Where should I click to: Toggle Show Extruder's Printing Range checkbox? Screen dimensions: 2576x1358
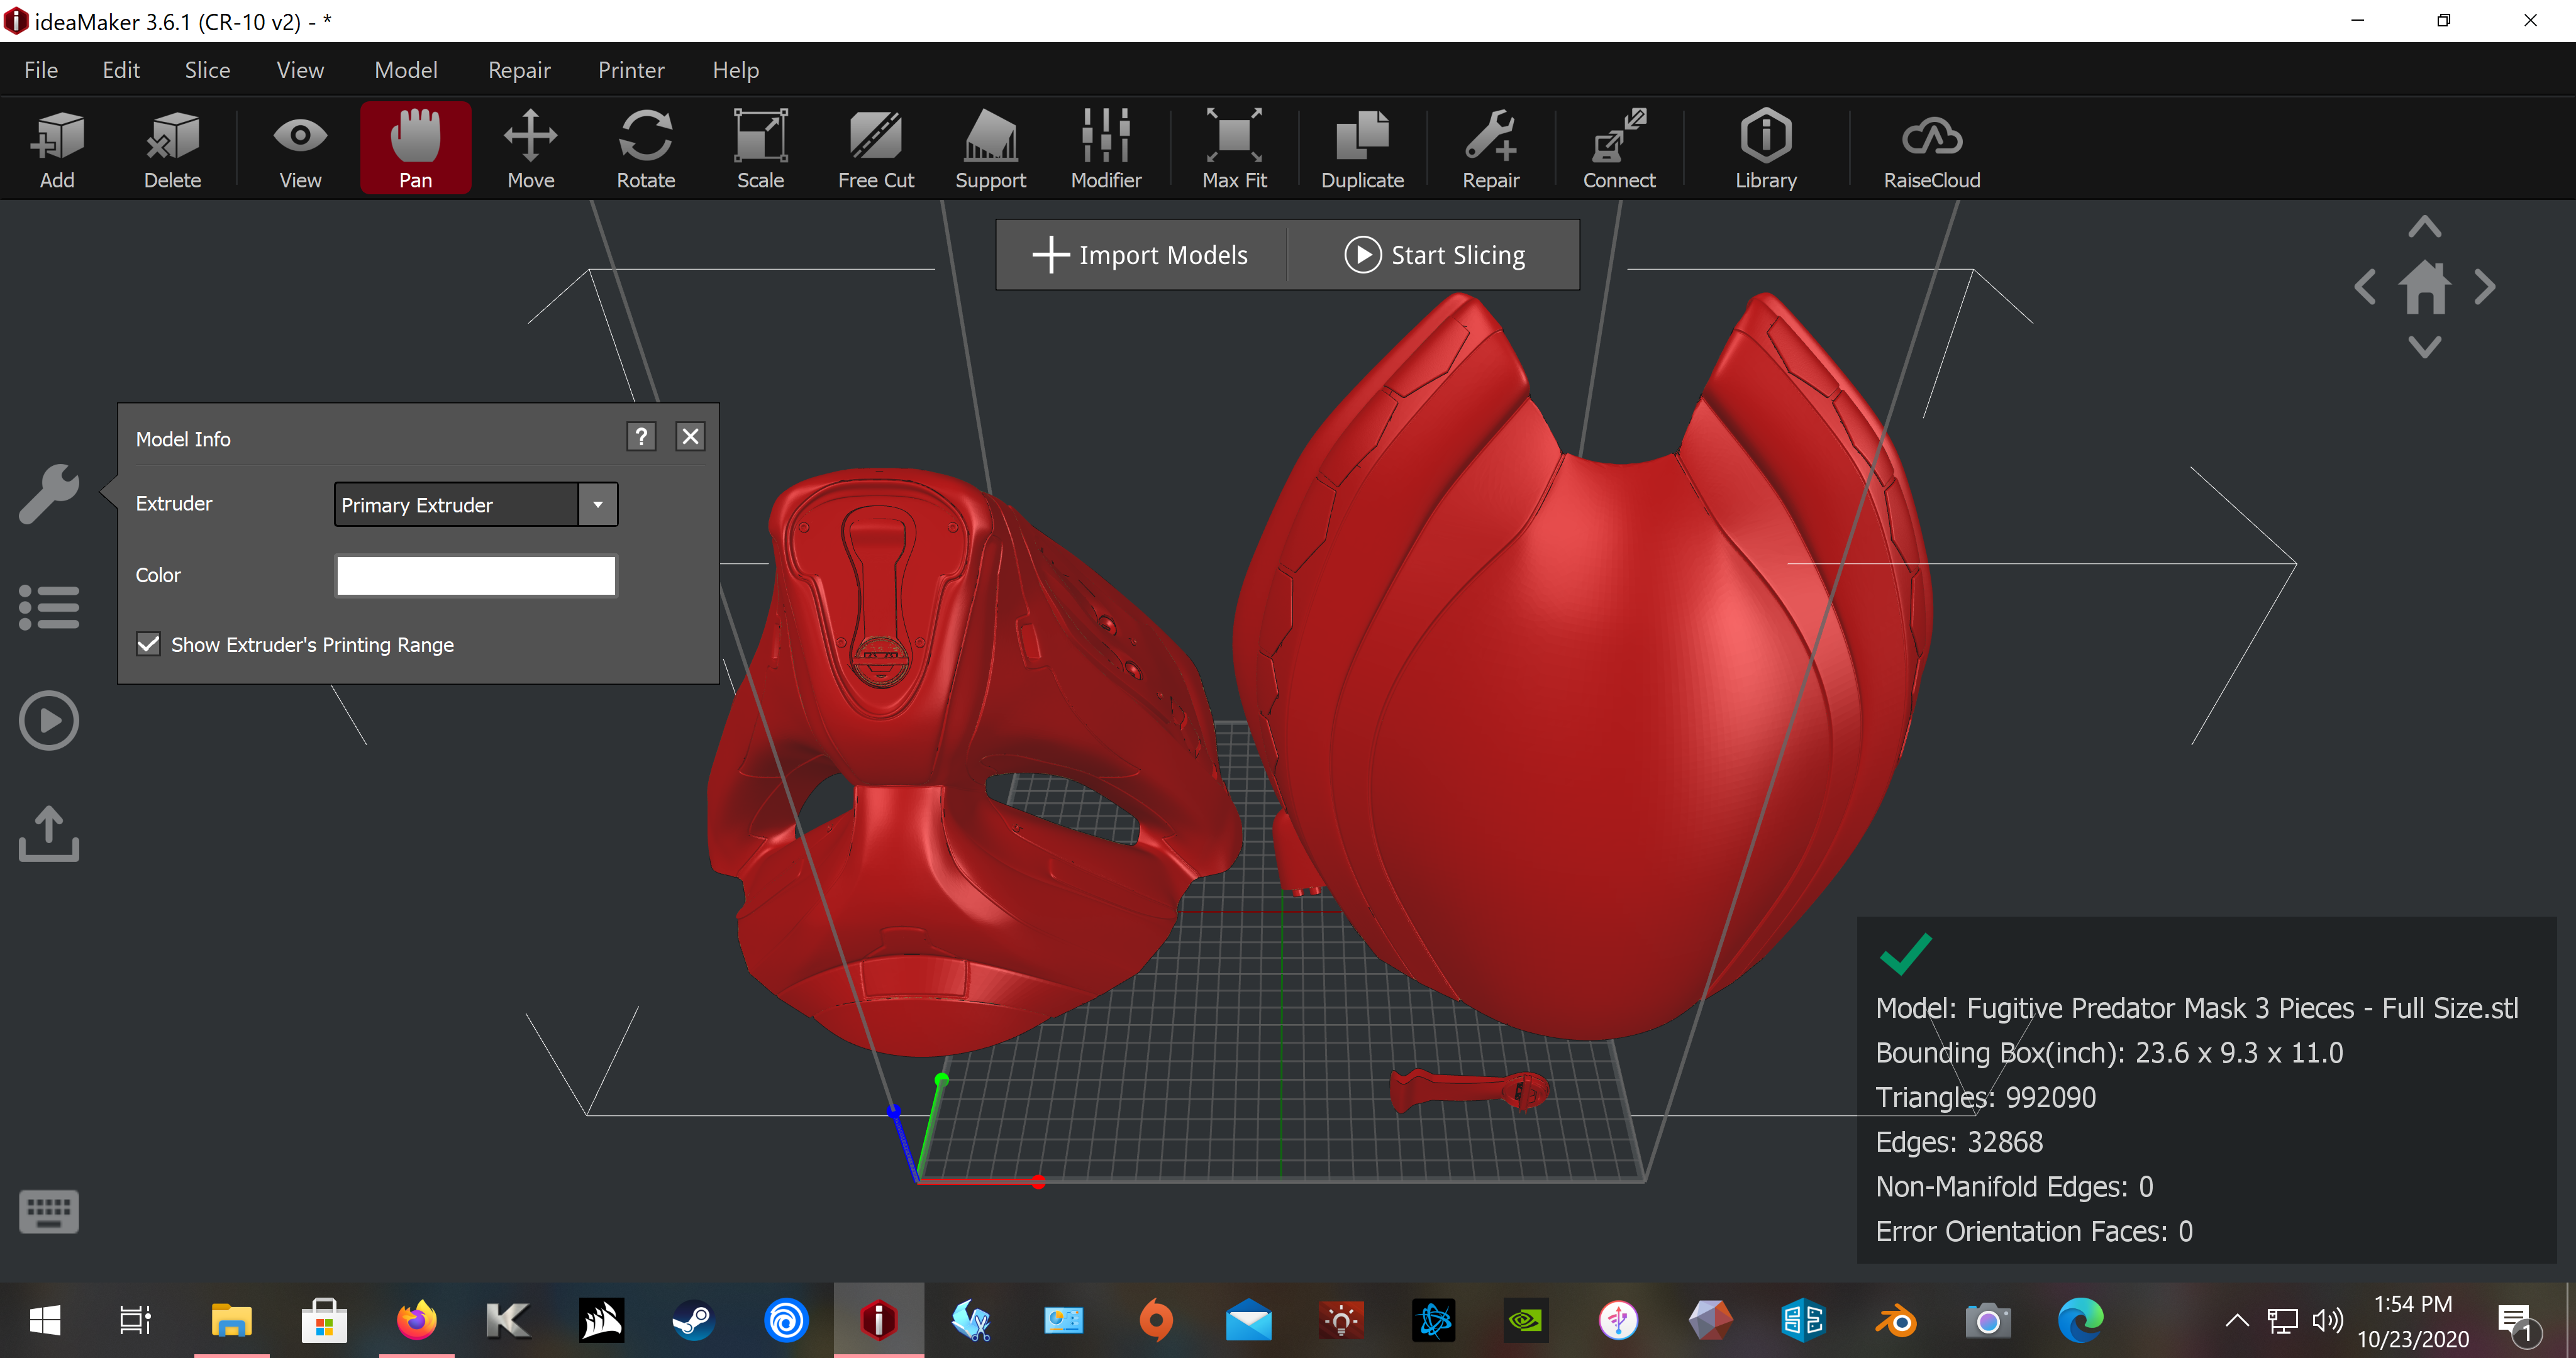coord(148,644)
